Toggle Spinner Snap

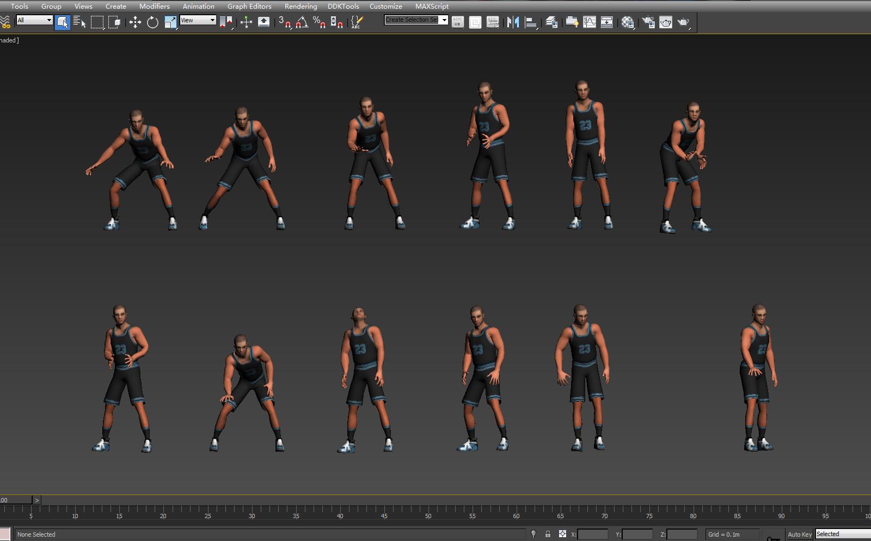click(337, 22)
